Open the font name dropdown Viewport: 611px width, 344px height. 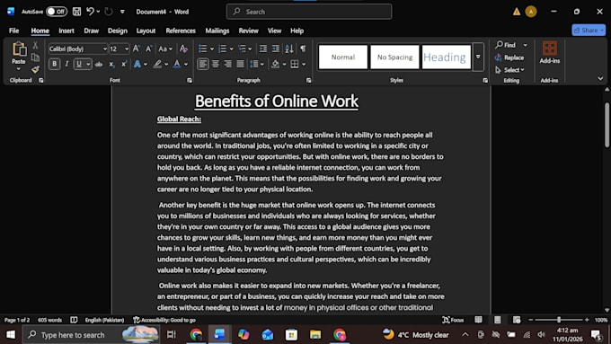click(105, 49)
